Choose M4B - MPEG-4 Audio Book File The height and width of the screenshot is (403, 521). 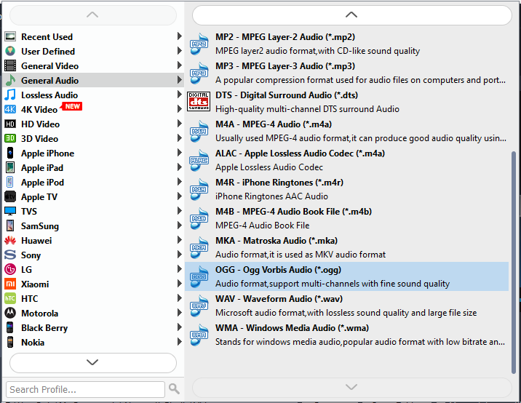click(346, 218)
